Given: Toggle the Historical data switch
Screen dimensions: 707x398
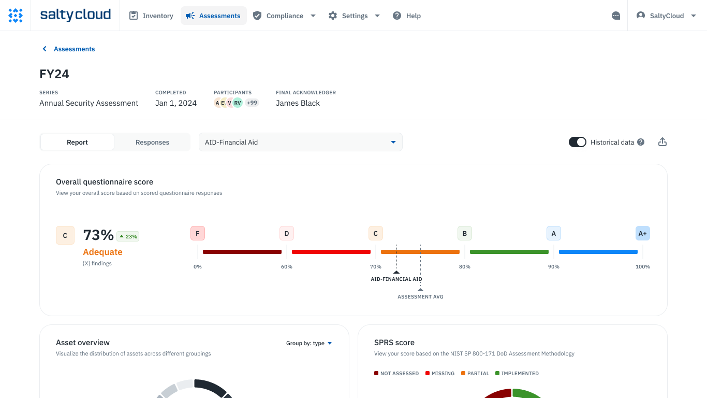Looking at the screenshot, I should 577,142.
